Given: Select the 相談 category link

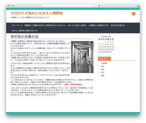Looking at the screenshot, I should point(102,69).
